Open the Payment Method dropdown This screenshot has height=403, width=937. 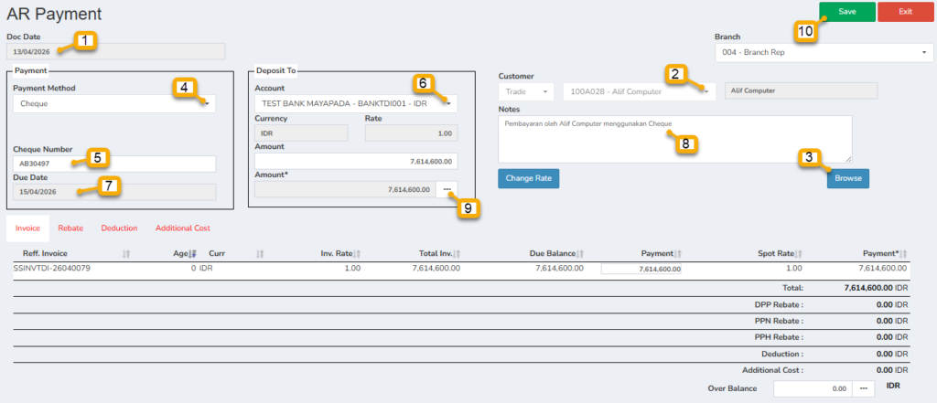[114, 103]
